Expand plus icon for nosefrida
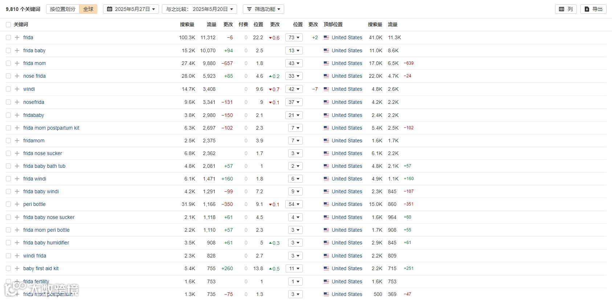The width and height of the screenshot is (612, 300). pyautogui.click(x=17, y=102)
